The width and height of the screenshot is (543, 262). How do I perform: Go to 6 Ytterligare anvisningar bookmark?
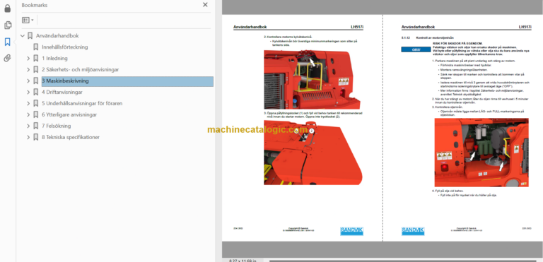[x=69, y=114]
